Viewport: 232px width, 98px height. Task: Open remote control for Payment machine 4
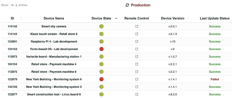tap(137, 64)
